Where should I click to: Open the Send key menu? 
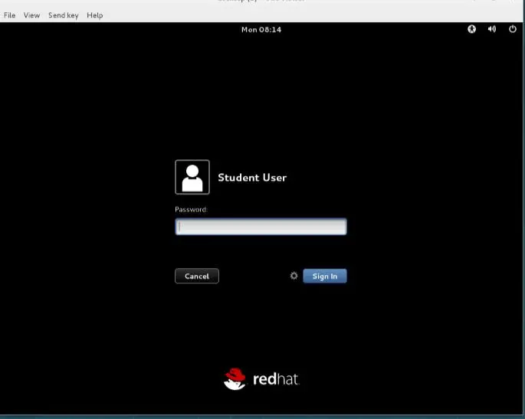tap(64, 15)
